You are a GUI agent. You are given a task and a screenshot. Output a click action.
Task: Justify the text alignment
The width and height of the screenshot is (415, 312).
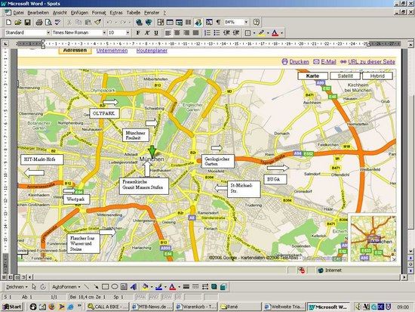pyautogui.click(x=195, y=33)
